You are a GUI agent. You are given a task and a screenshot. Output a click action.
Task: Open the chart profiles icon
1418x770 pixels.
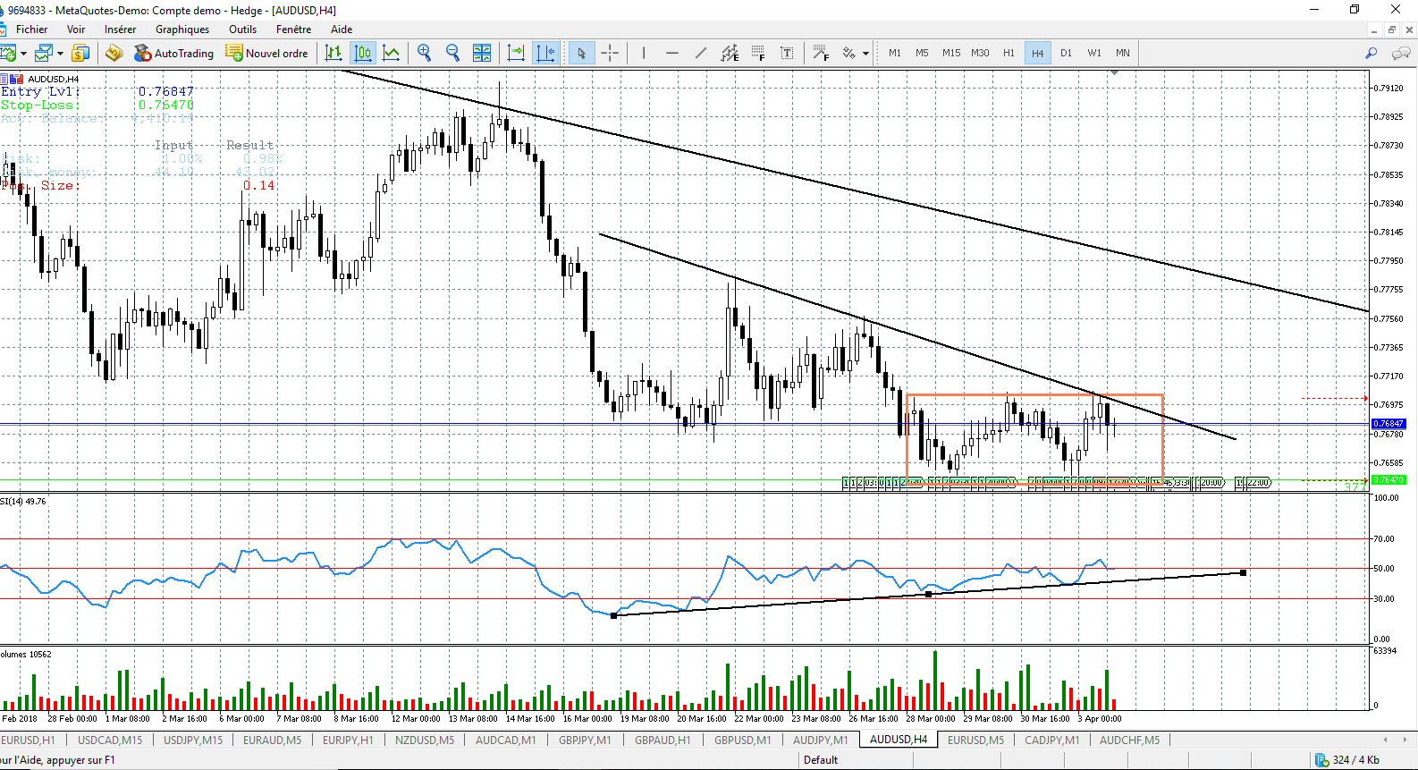click(x=44, y=54)
